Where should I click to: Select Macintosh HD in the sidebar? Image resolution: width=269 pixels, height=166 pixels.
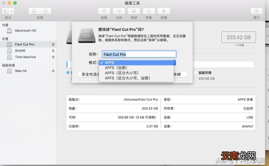pos(26,31)
